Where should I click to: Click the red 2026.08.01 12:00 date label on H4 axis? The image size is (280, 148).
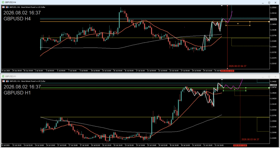(227, 71)
